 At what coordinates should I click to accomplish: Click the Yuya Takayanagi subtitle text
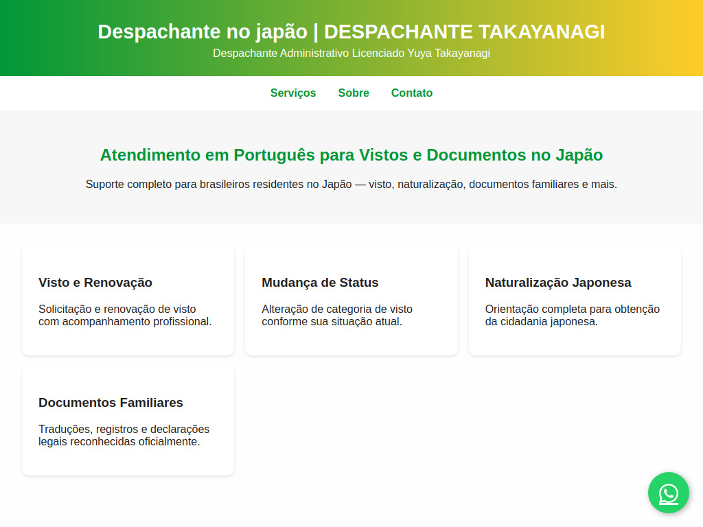(351, 54)
